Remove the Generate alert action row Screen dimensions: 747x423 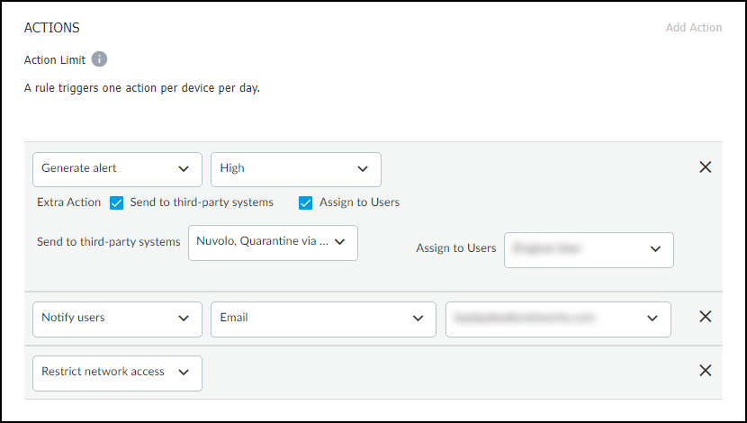pos(706,167)
